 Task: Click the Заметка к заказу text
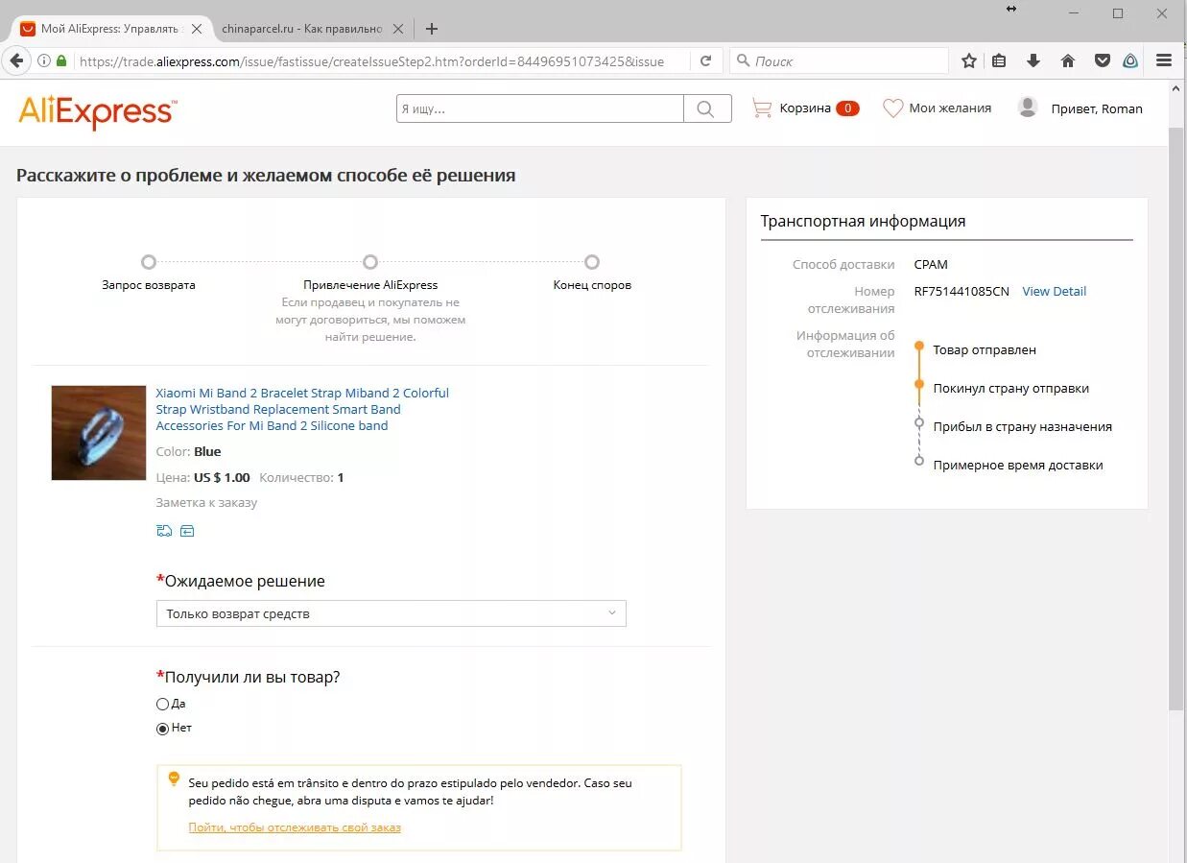[x=206, y=502]
